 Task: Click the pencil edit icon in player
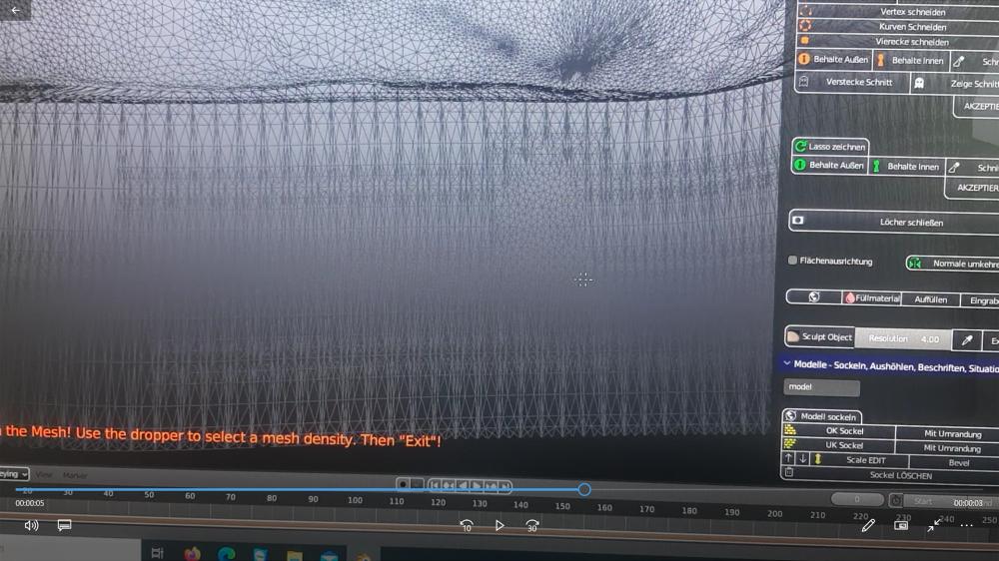[x=868, y=525]
